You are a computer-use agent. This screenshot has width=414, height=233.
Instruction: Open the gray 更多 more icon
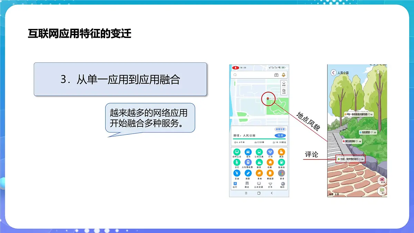click(282, 173)
